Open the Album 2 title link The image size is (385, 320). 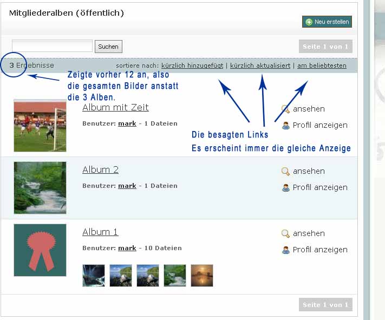pyautogui.click(x=100, y=169)
